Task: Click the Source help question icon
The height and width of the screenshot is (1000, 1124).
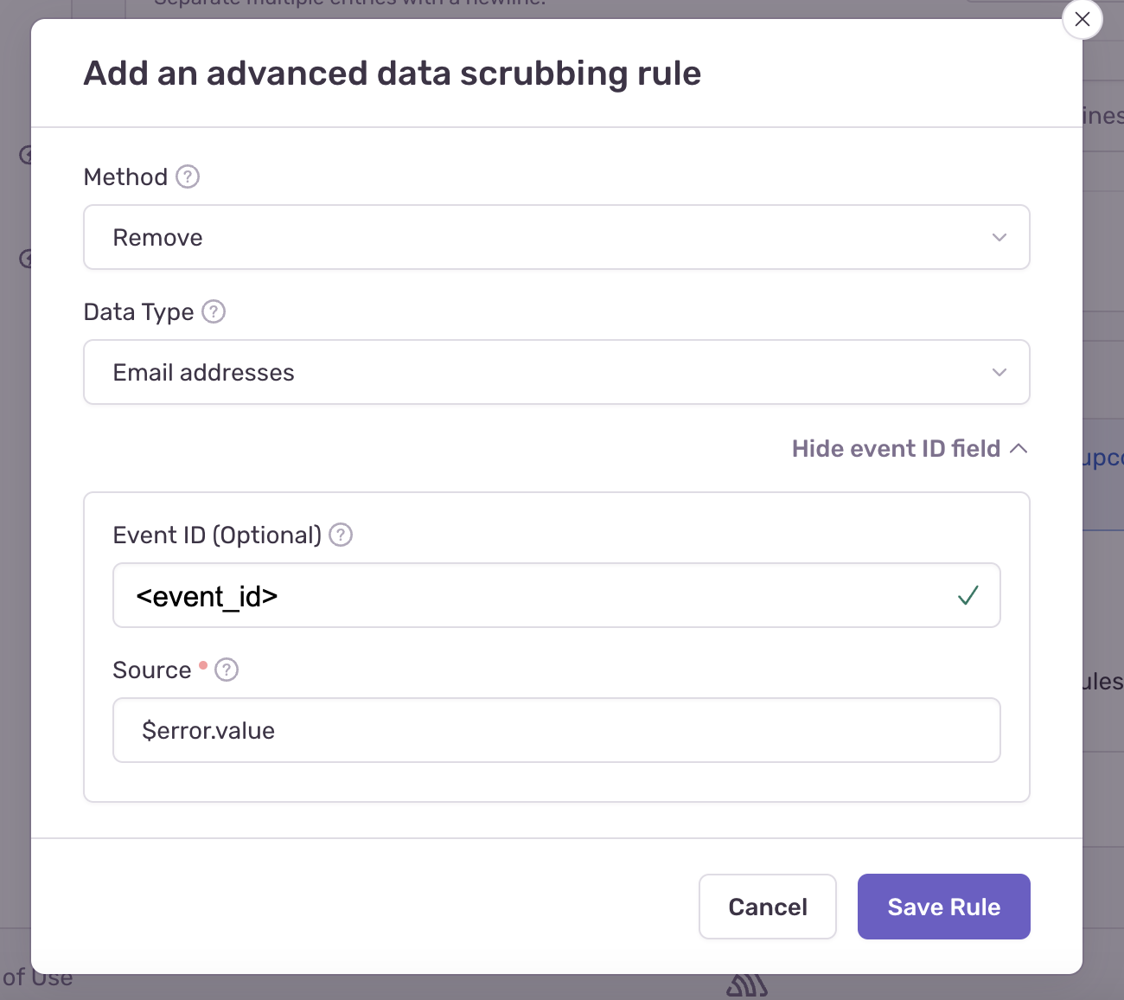Action: 227,670
